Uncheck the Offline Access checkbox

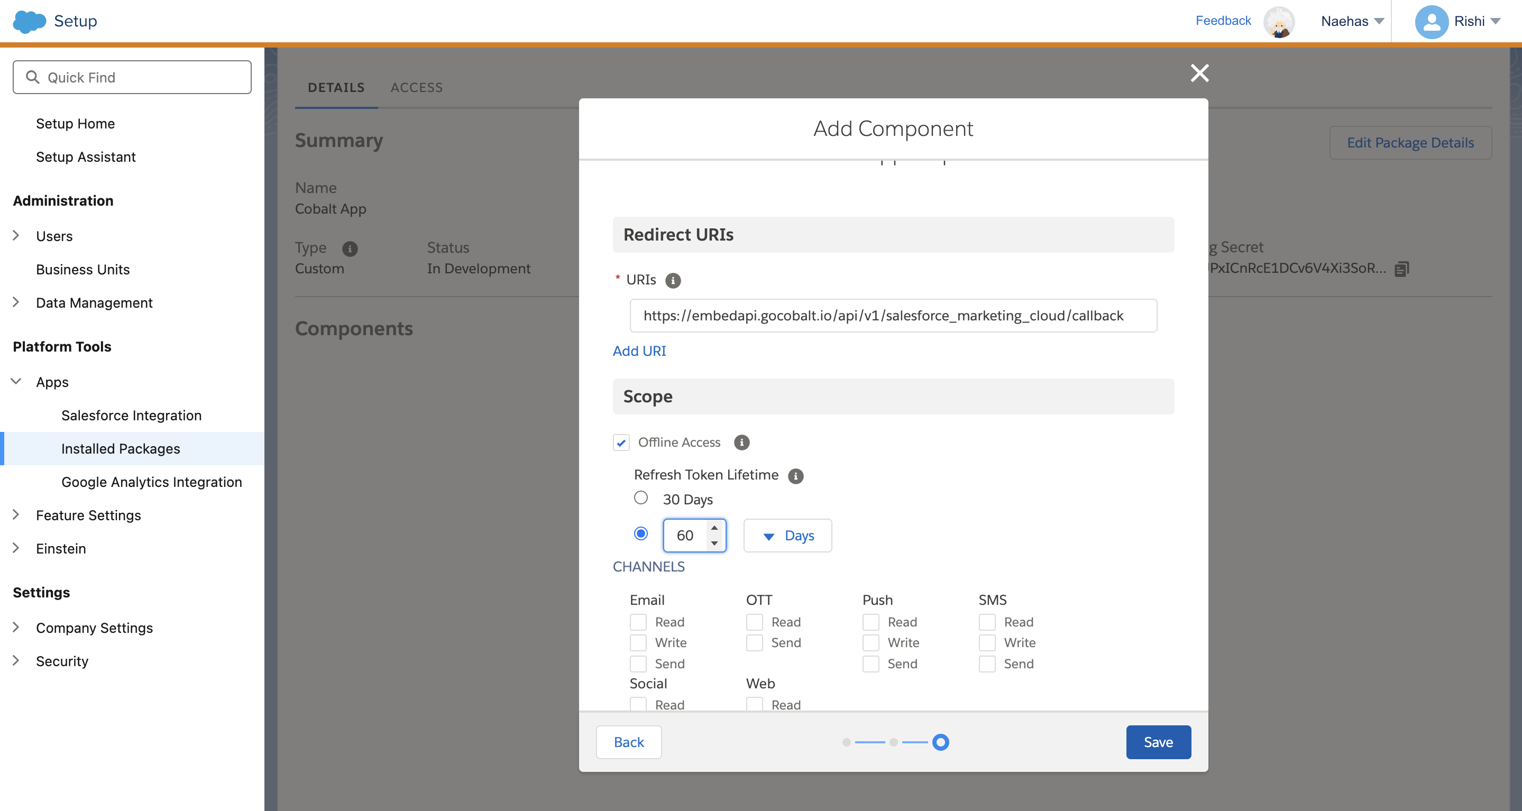[x=620, y=443]
